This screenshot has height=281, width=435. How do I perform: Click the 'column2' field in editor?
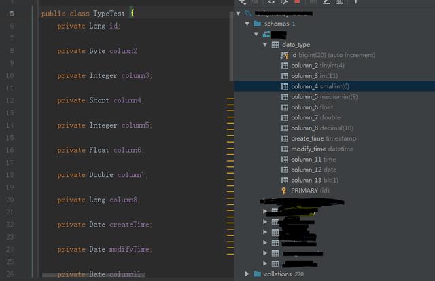coord(124,51)
